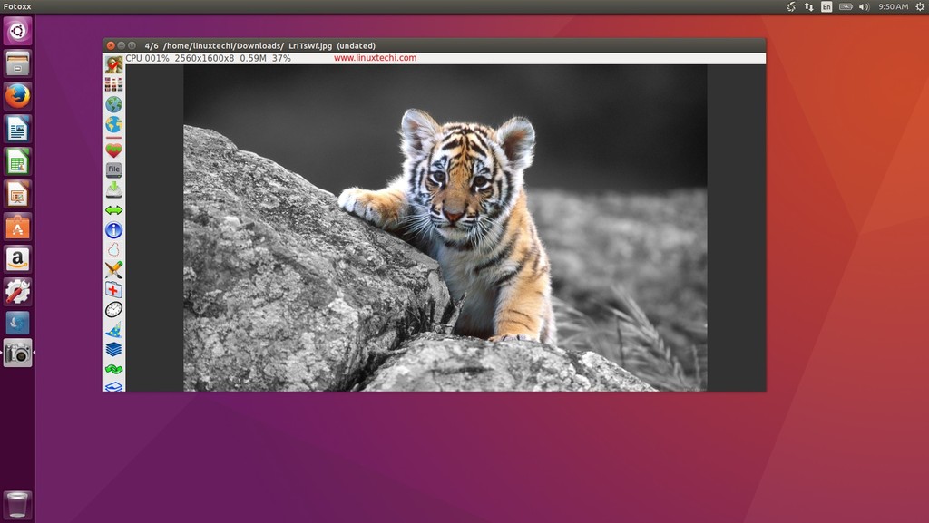
Task: Click the Gallery thumbnails grid icon
Action: pos(113,84)
